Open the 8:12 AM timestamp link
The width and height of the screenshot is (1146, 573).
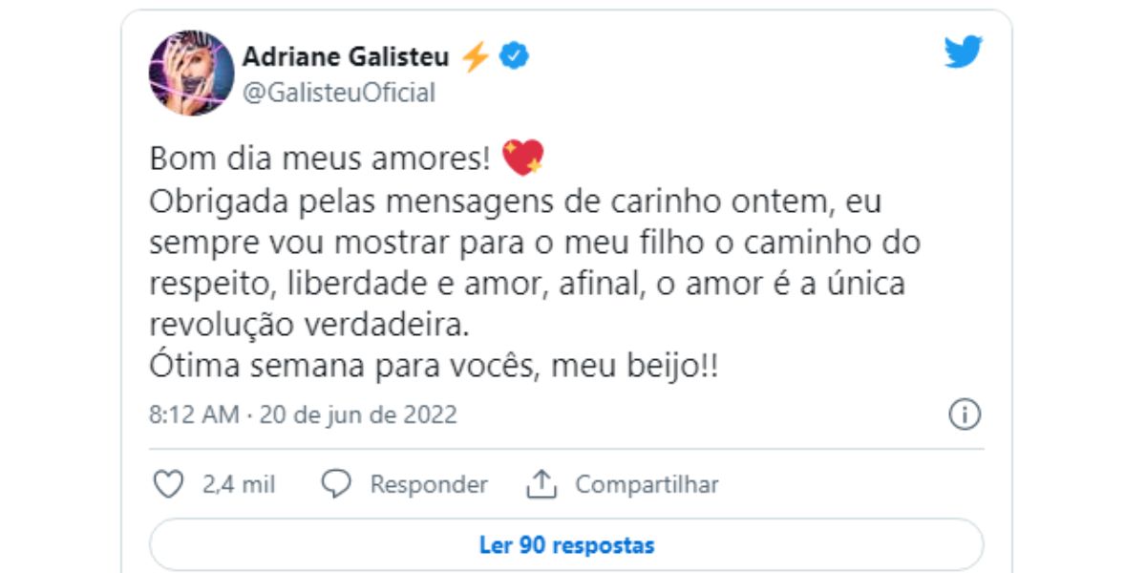point(194,415)
